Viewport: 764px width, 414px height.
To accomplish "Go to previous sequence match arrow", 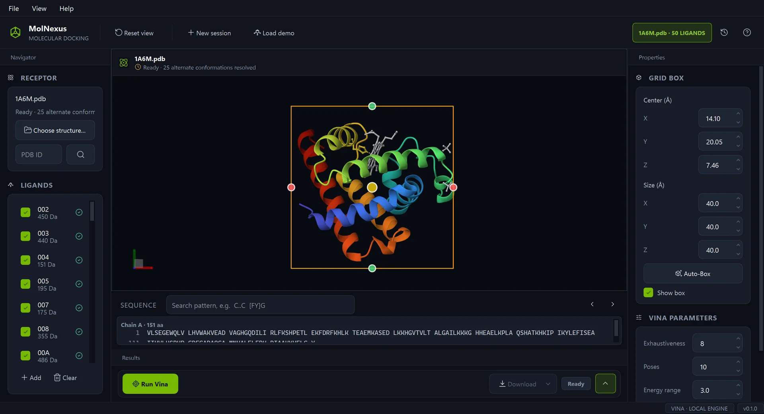I will [x=592, y=304].
